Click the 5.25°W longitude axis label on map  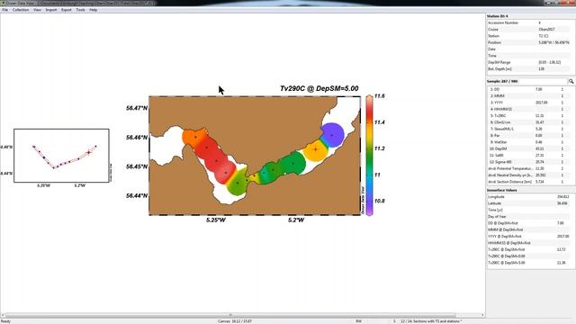point(216,220)
